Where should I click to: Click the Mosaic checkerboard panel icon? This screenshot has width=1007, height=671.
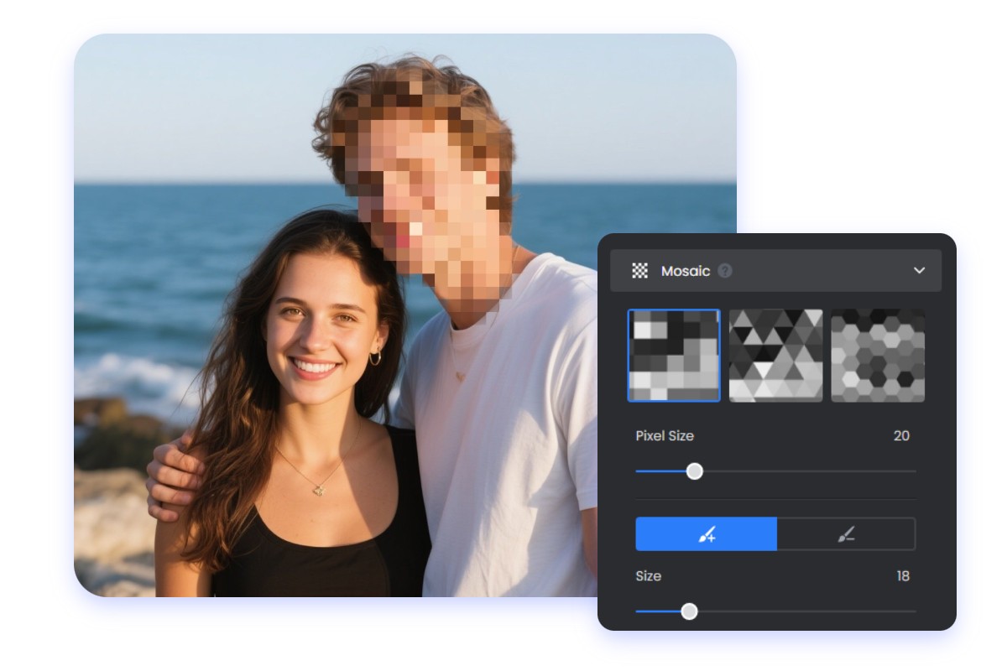640,271
